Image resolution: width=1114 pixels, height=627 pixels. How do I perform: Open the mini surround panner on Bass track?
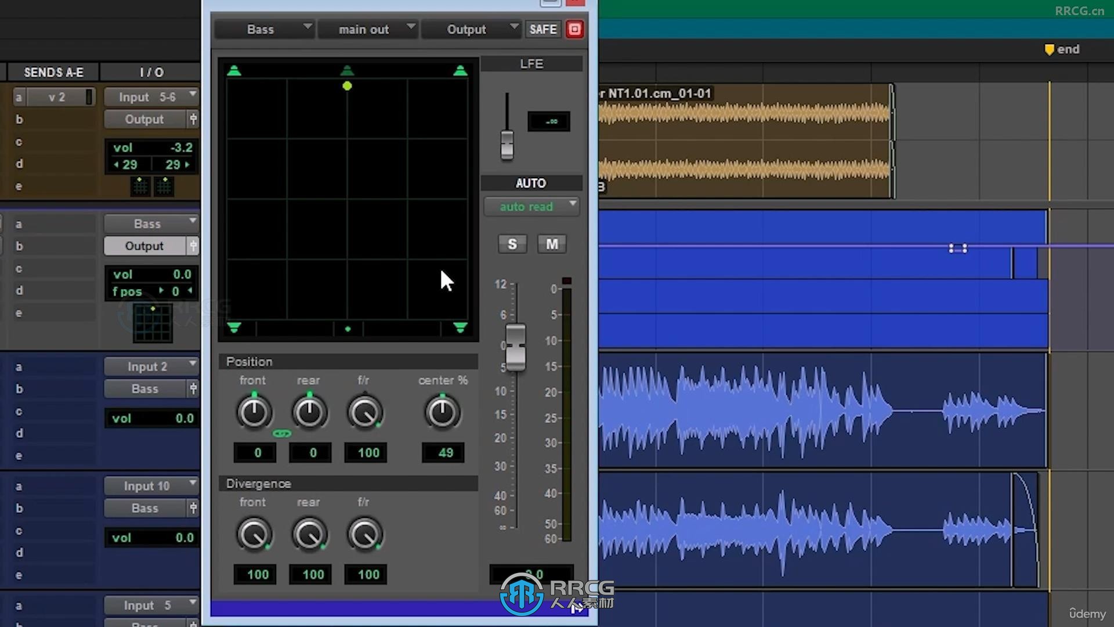(153, 323)
